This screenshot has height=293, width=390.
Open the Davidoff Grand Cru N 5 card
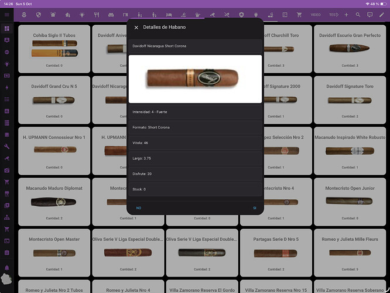click(x=54, y=100)
